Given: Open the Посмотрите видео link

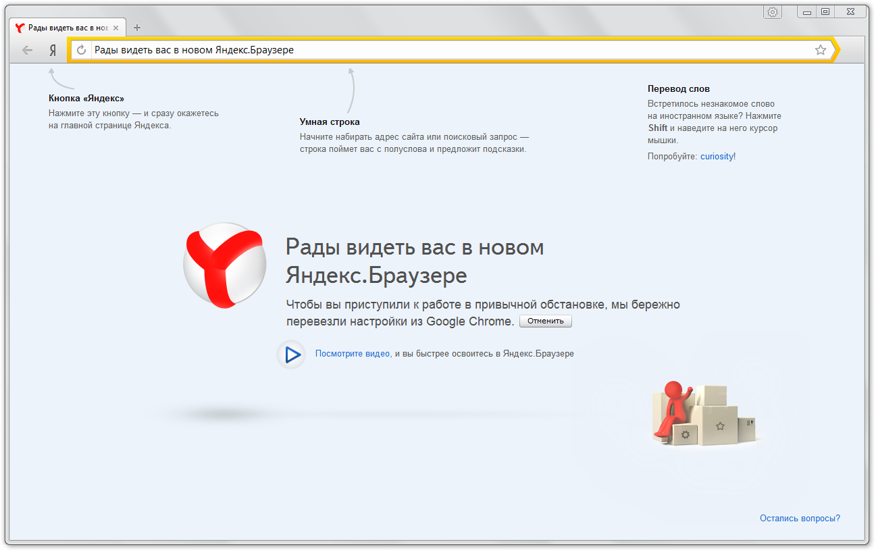Looking at the screenshot, I should [353, 353].
